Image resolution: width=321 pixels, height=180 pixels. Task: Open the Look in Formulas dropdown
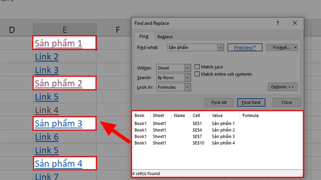(187, 87)
